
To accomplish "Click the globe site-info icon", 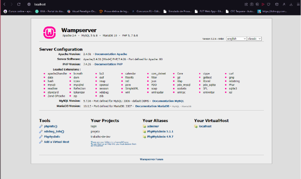I will (29, 4).
